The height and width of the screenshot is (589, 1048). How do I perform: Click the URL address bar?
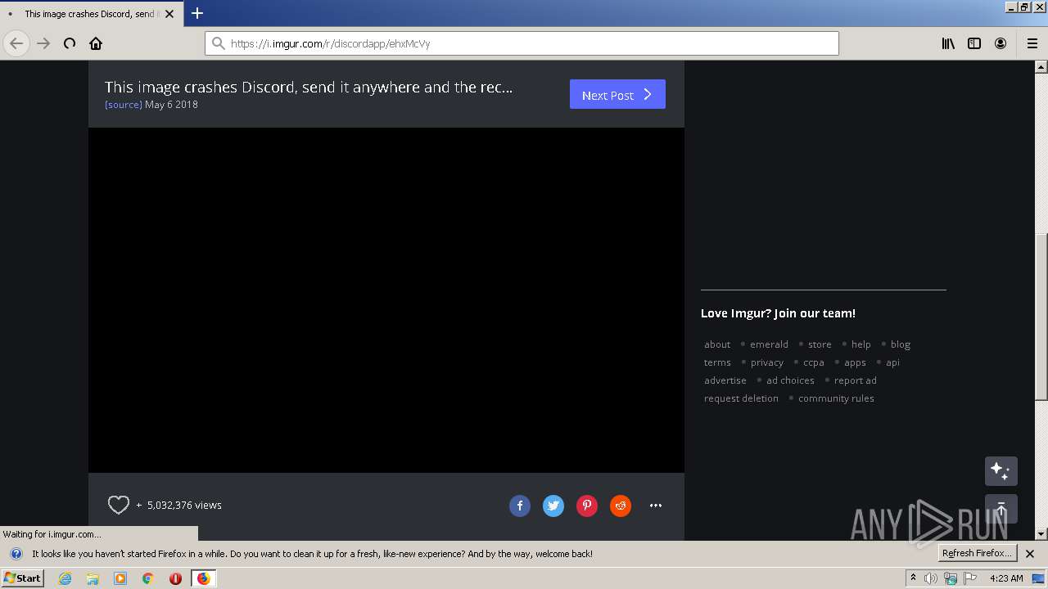click(x=522, y=43)
